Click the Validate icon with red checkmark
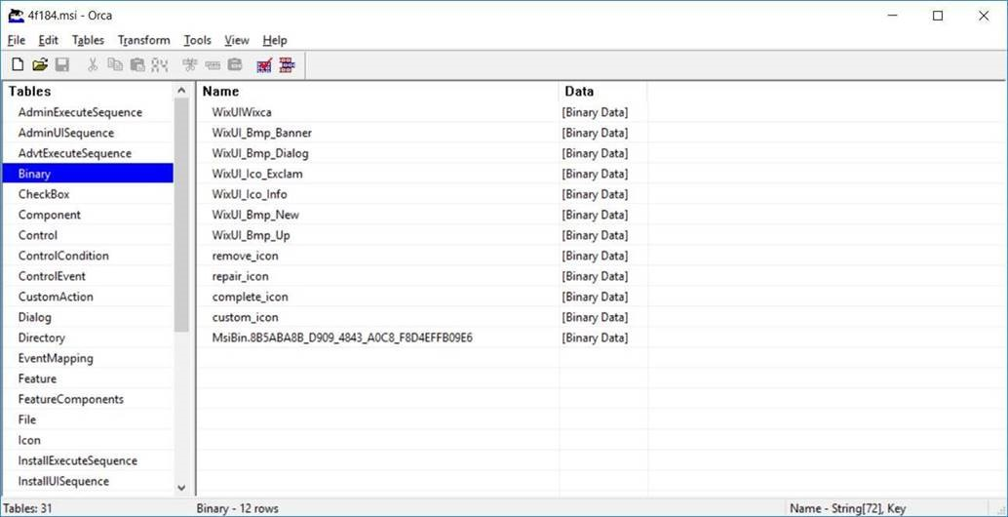 264,65
